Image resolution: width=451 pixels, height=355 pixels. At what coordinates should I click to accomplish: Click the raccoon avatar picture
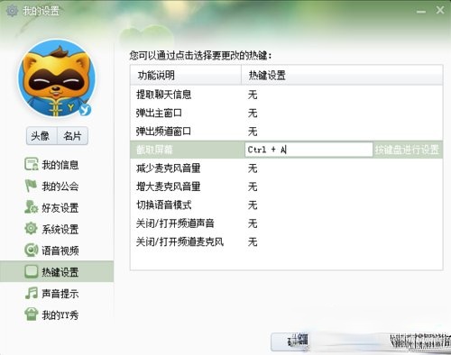[x=57, y=78]
